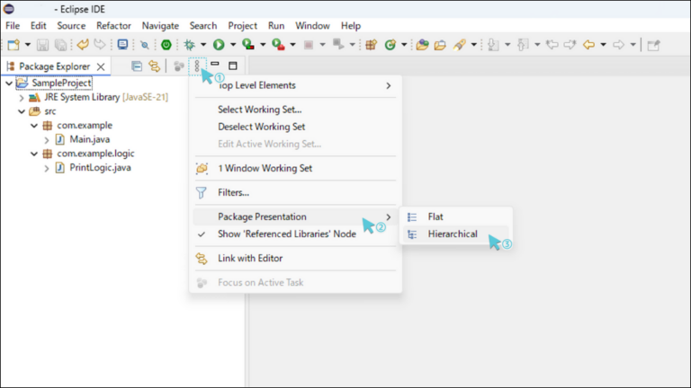Open Run button dropdown arrow
Screen dimensions: 691x388
[233, 44]
